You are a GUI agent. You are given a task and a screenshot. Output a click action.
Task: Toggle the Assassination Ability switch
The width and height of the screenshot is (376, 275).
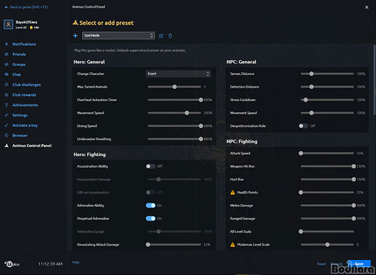pos(150,166)
